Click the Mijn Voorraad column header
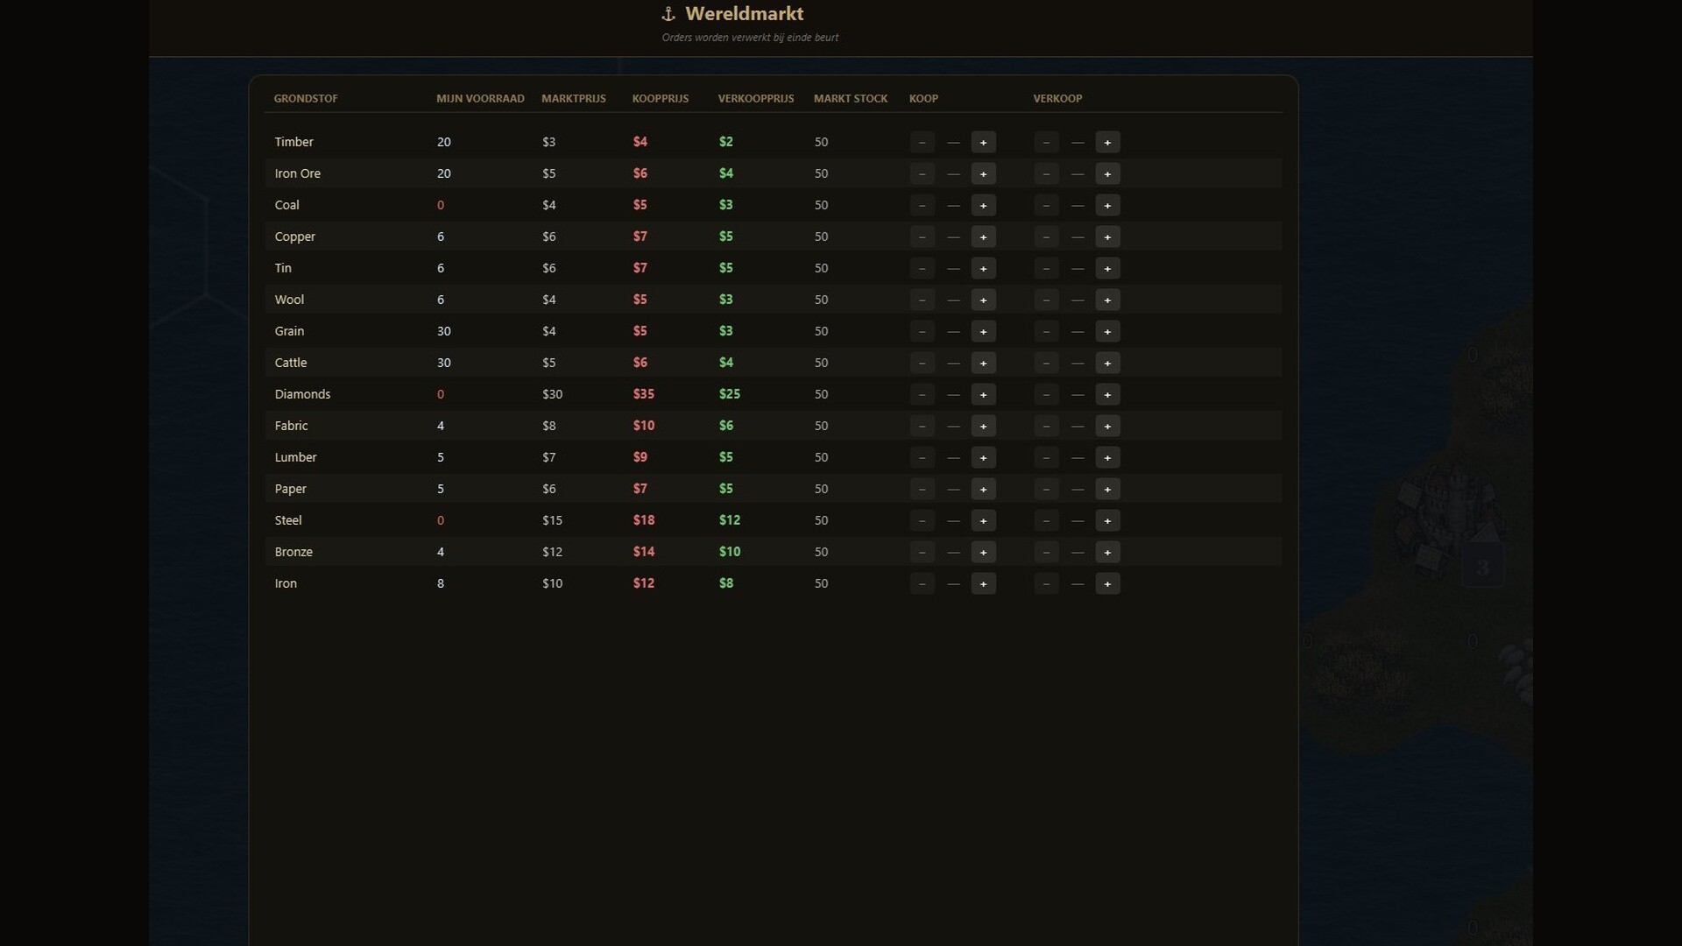The image size is (1682, 946). 480,98
